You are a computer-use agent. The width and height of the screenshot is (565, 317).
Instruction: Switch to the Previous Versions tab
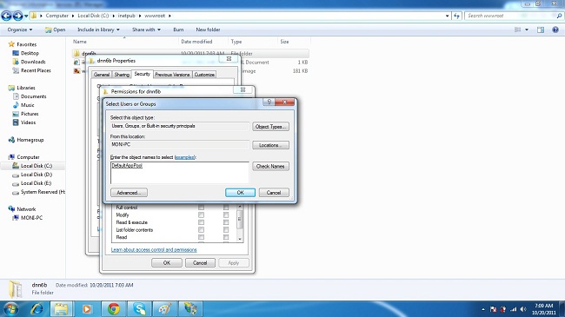(172, 75)
